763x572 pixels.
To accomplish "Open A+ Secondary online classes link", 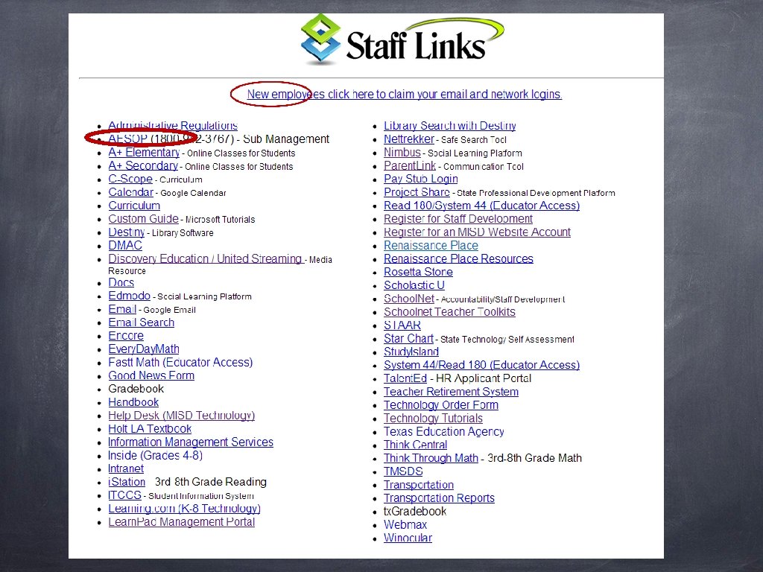I will (143, 165).
